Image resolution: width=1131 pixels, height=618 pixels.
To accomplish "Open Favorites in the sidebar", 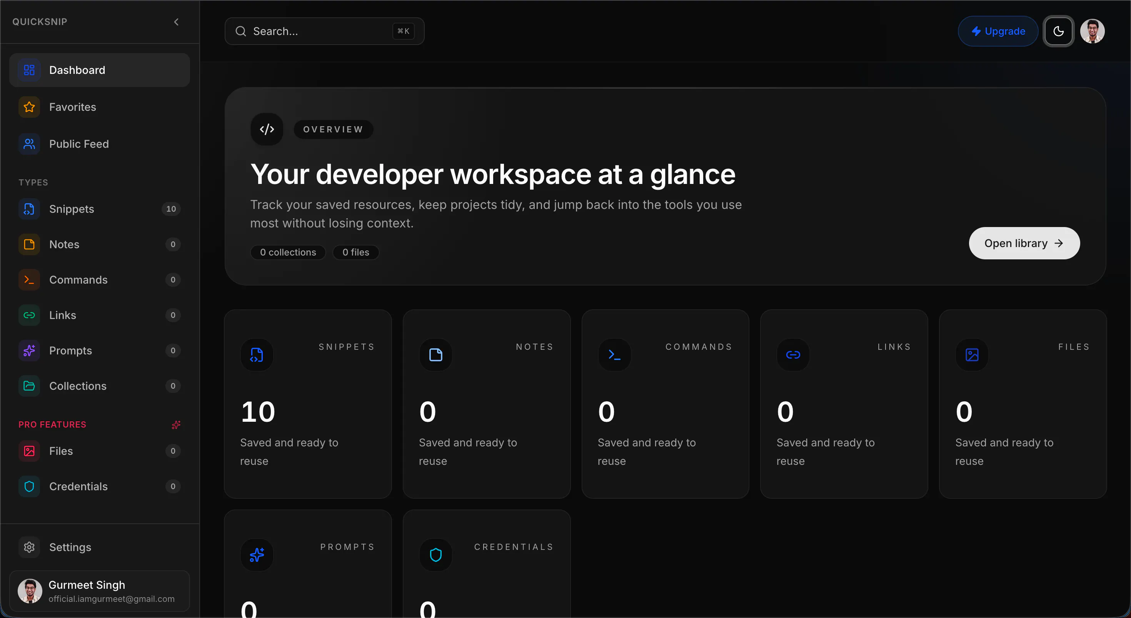I will (x=100, y=107).
